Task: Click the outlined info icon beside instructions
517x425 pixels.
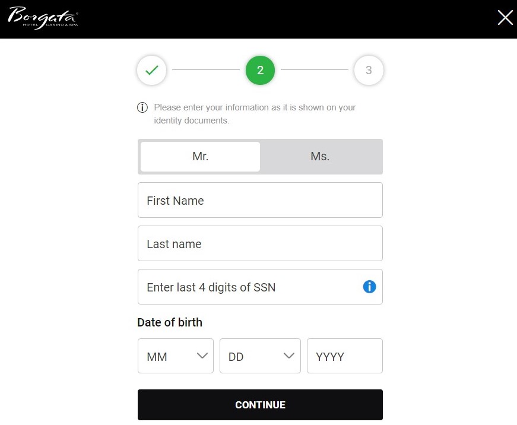Action: click(x=142, y=107)
